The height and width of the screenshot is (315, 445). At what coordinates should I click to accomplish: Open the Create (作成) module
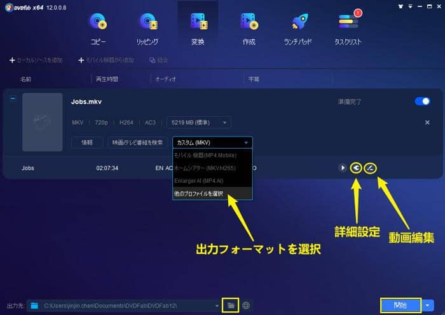249,29
